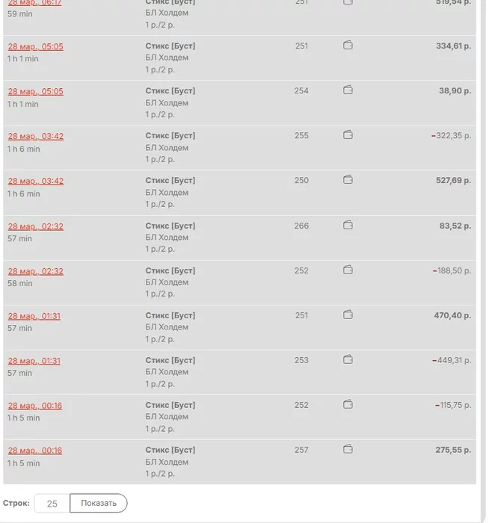The image size is (489, 523).
Task: Open 28 мар. 05:05 link for 334,61 р. session
Action: click(35, 46)
